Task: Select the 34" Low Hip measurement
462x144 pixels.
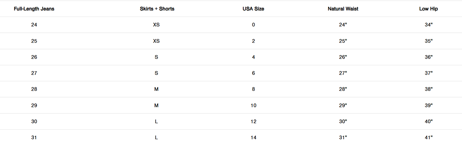Action: tap(428, 25)
